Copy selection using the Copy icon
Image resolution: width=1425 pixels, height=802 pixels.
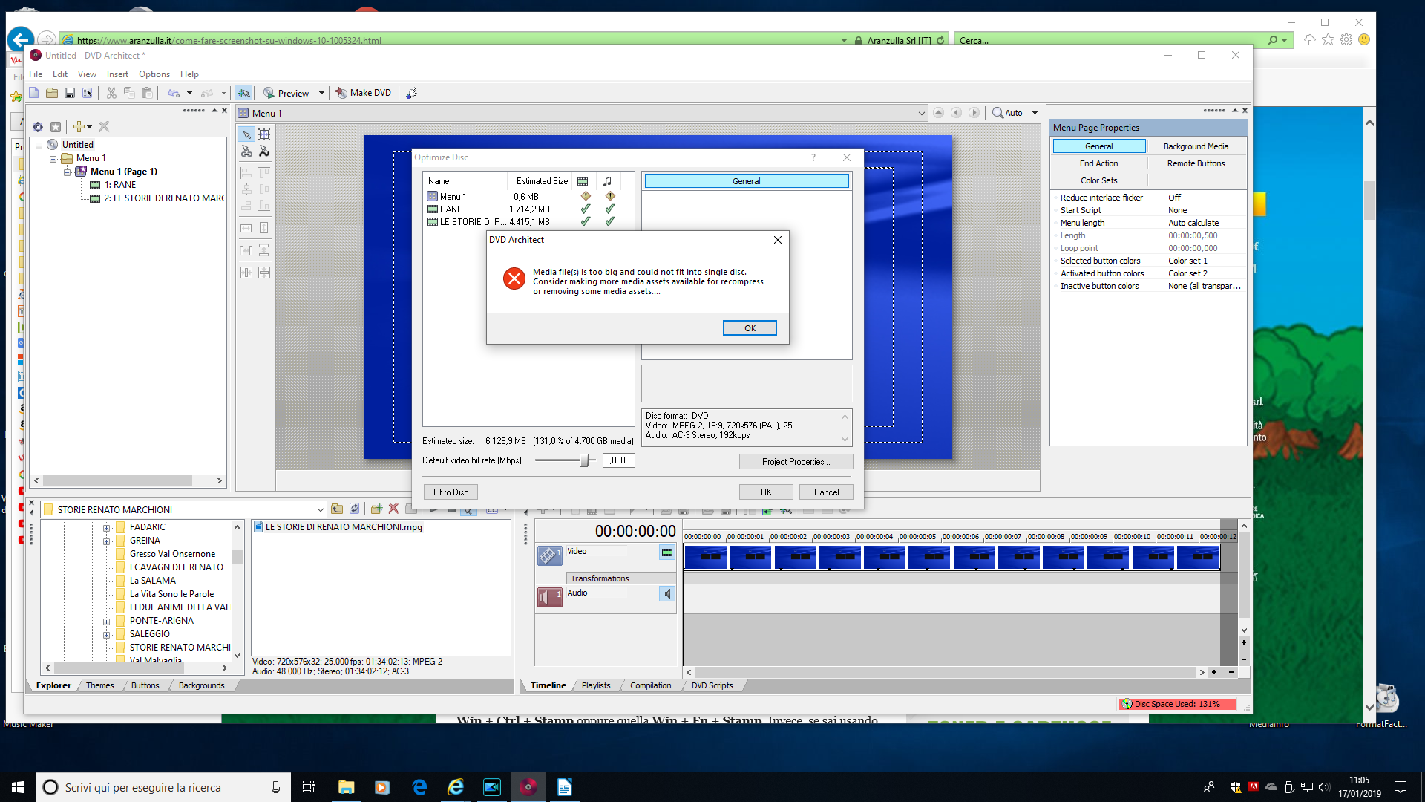(x=129, y=93)
